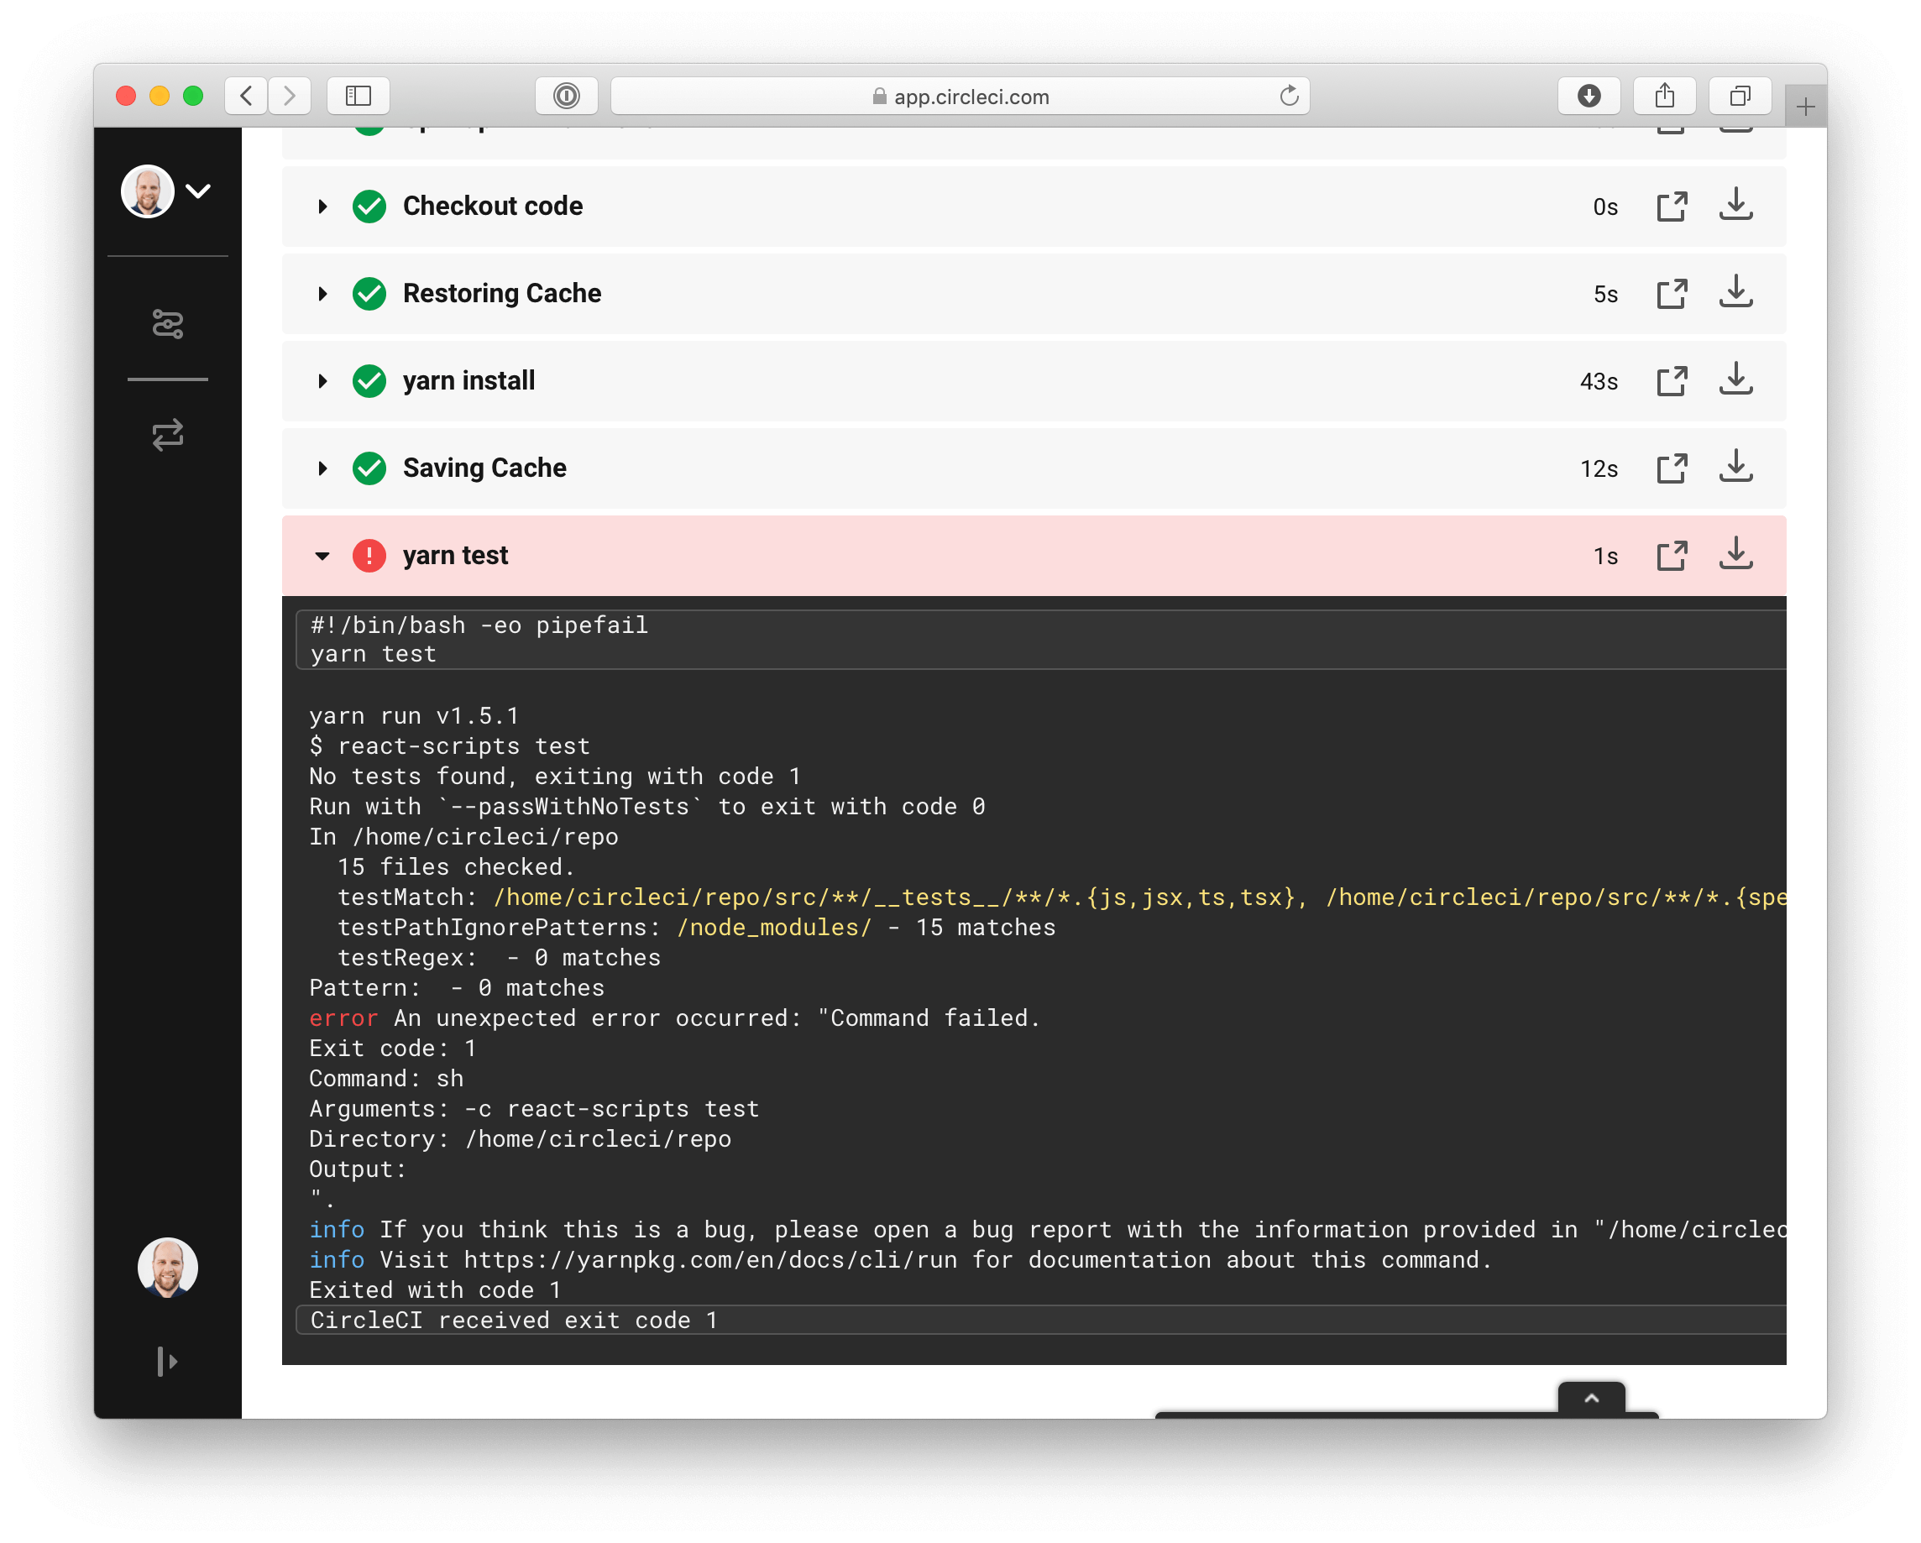The width and height of the screenshot is (1921, 1543).
Task: Click the testPathIgnorePatterns /node_modules/ line
Action: [696, 927]
